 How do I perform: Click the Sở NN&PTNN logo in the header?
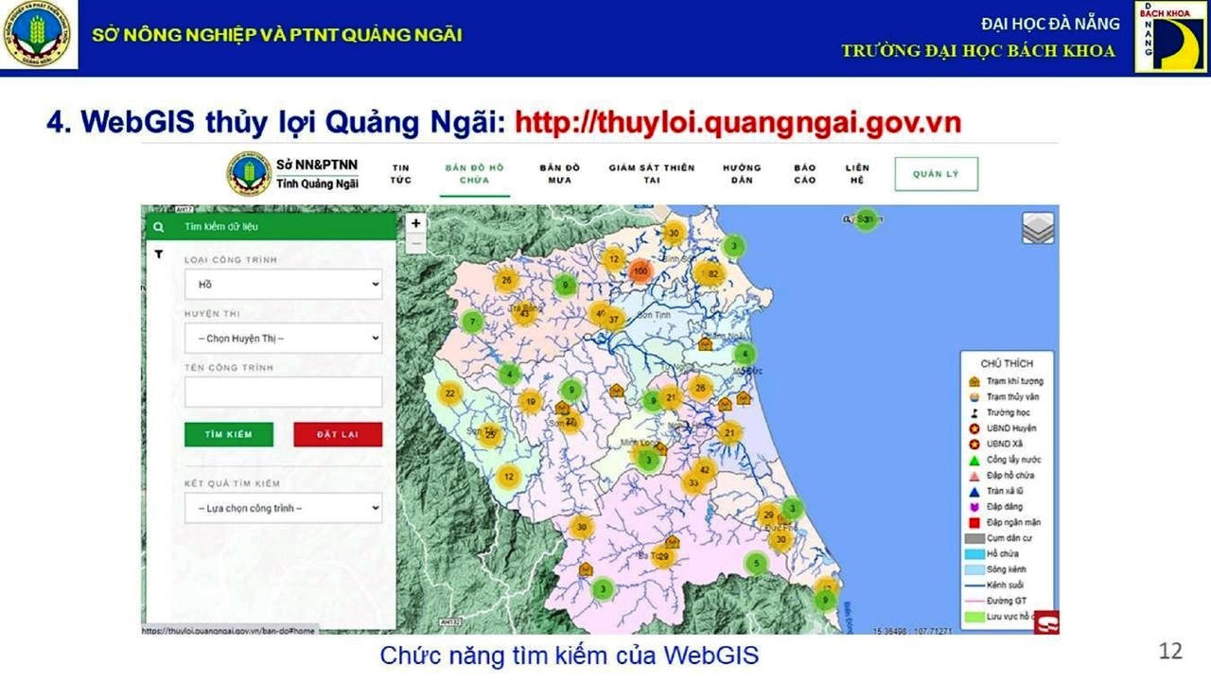[x=248, y=173]
